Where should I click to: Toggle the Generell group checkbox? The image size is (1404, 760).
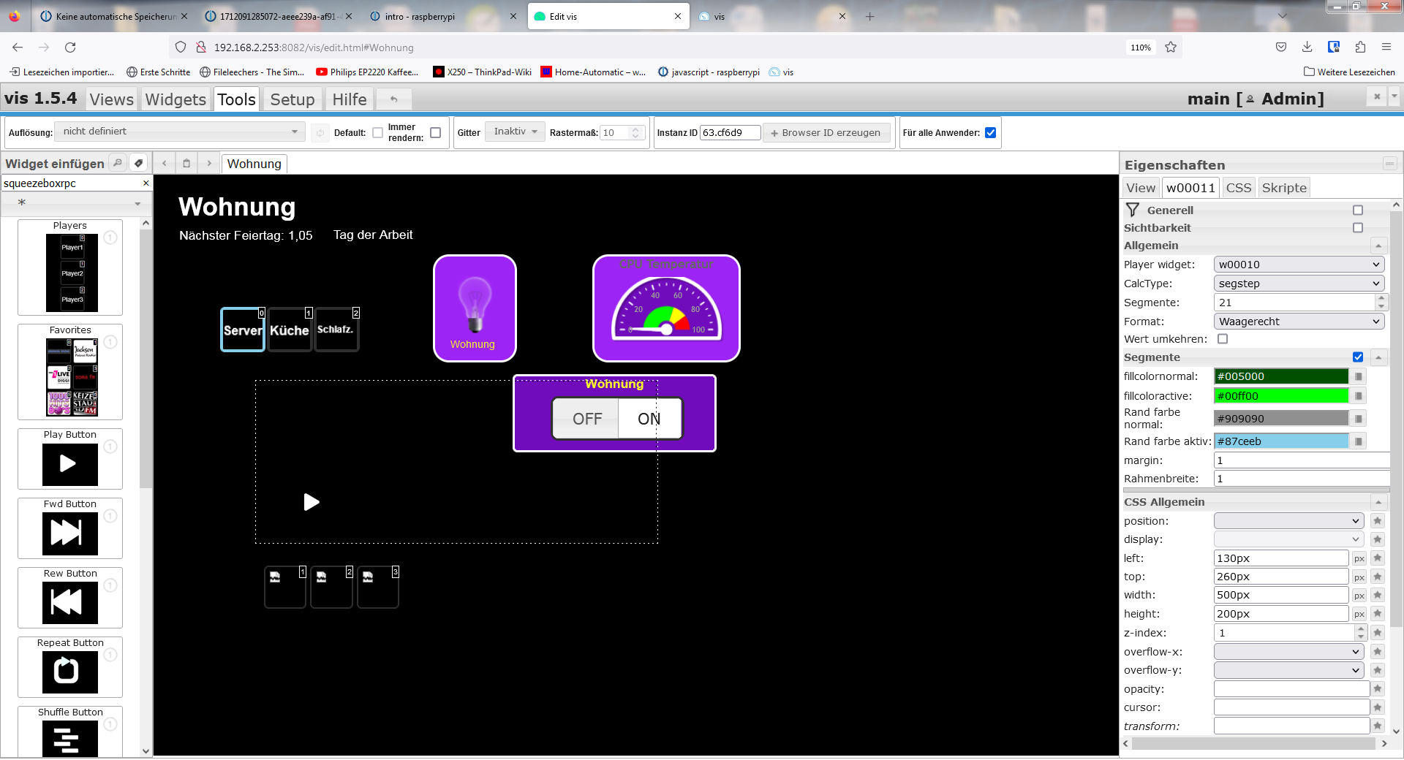[x=1358, y=210]
